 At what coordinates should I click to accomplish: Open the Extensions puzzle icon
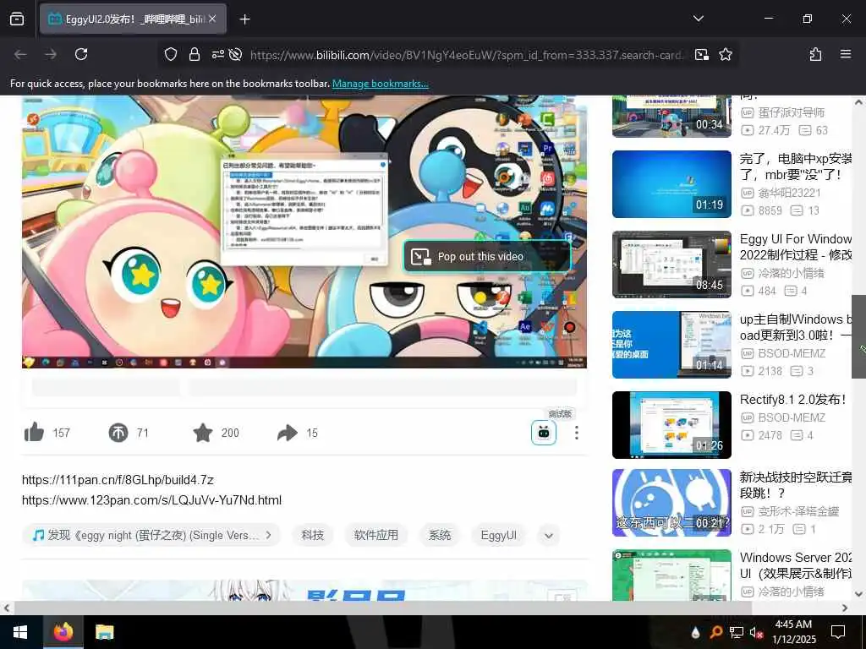(x=815, y=54)
